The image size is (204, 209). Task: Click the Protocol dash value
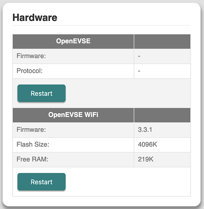tap(139, 71)
